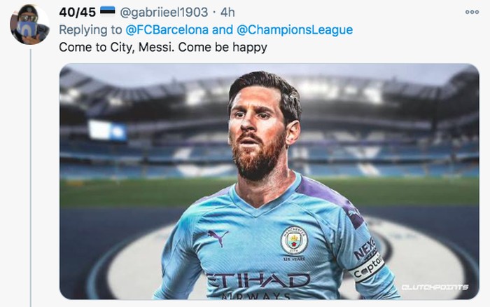Open the @gabriieel1903 handle profile
This screenshot has height=307, width=490.
tap(164, 12)
